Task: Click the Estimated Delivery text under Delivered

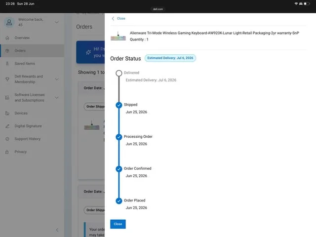Action: tap(151, 80)
